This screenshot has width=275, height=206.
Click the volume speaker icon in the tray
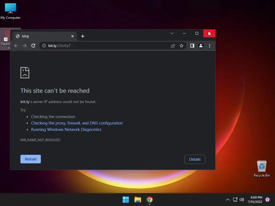(242, 200)
